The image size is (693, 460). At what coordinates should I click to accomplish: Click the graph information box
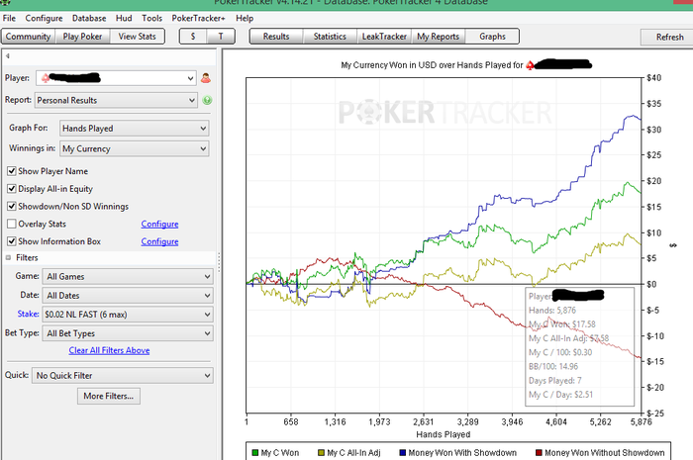pos(580,346)
